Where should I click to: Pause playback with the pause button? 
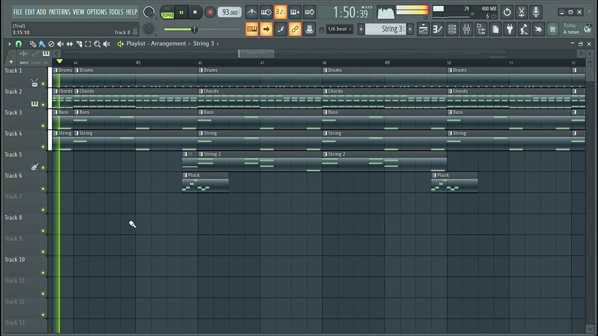tap(181, 13)
